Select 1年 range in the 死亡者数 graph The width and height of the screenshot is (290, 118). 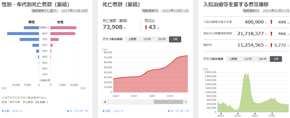[x=175, y=39]
